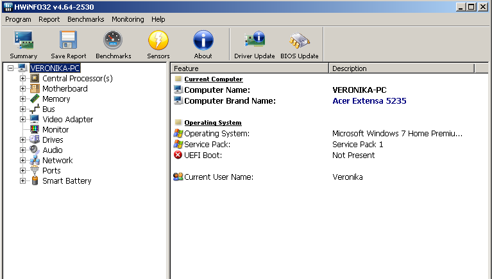This screenshot has width=492, height=279.
Task: Launch Benchmarks from the toolbar
Action: click(113, 44)
